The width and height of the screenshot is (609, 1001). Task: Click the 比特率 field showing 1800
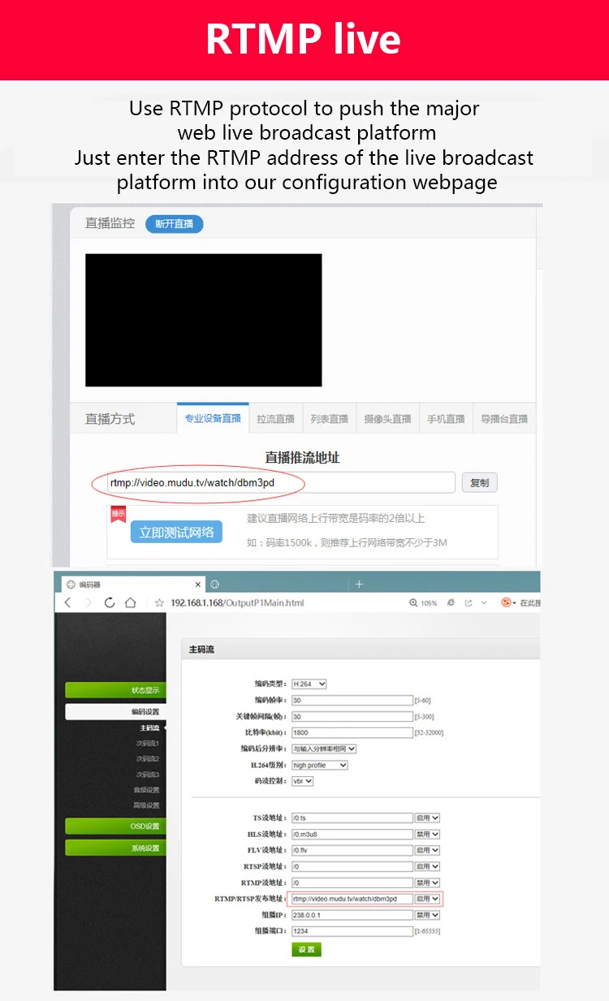pyautogui.click(x=352, y=732)
